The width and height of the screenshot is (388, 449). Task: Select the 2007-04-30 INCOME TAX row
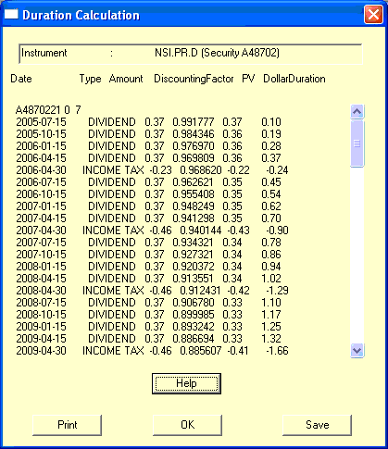[x=152, y=231]
